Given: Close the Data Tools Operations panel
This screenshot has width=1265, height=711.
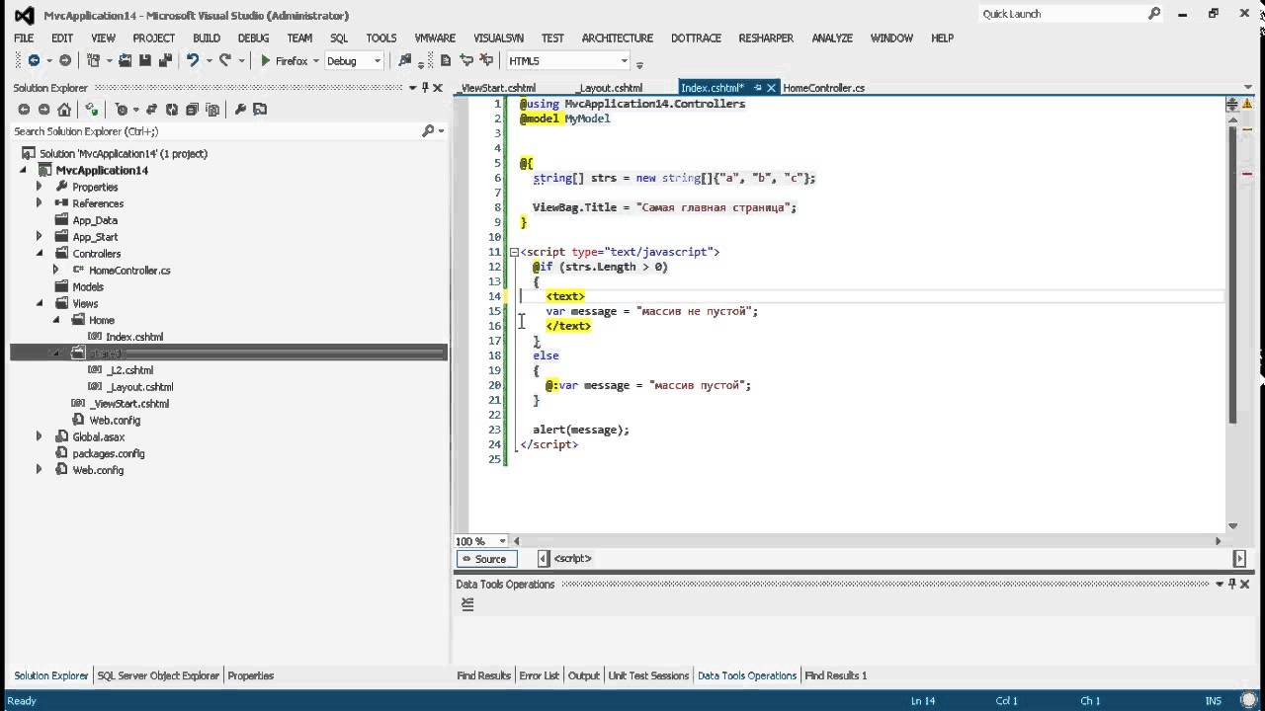Looking at the screenshot, I should click(1246, 584).
